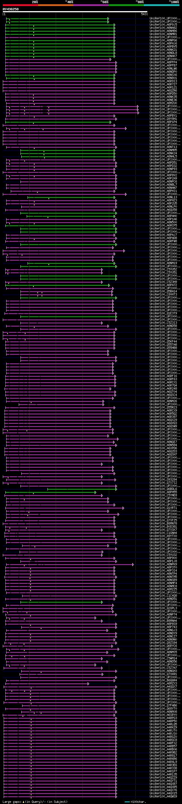
Task: Select the UniRef100_Q55R23 row label
Action: click(163, 407)
